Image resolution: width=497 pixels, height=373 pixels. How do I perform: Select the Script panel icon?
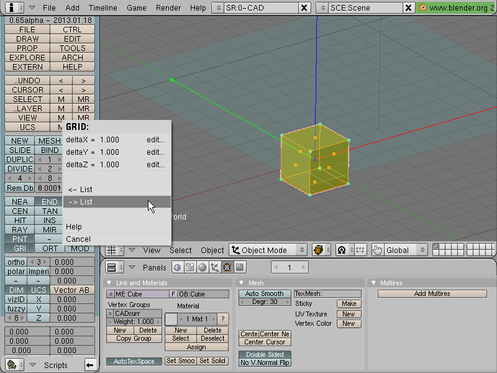(x=189, y=267)
